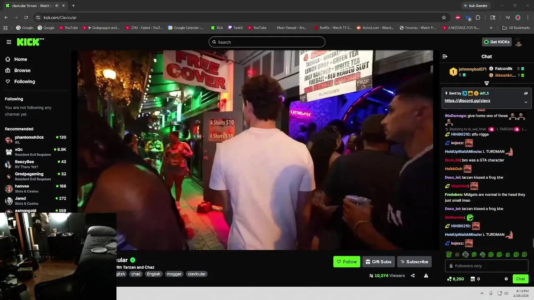Click the English stream tag
This screenshot has width=534, height=300.
[154, 274]
